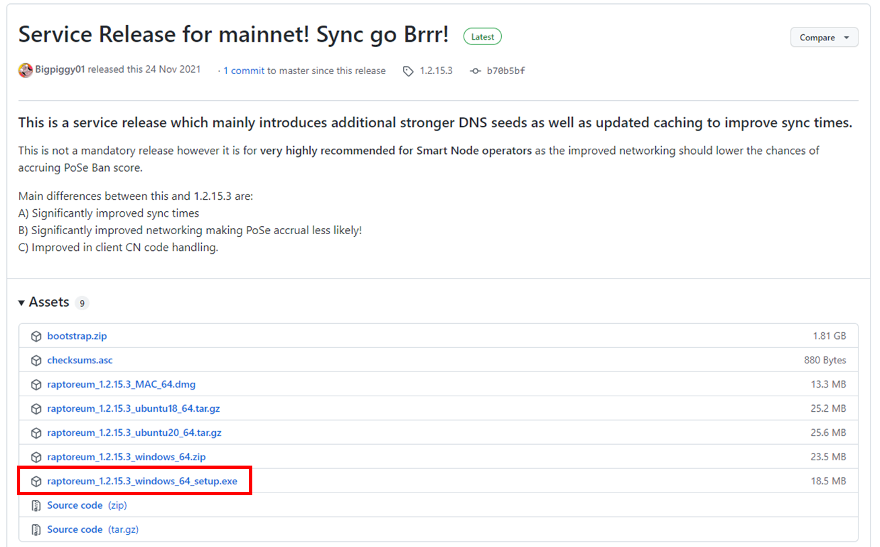Click the 'released this 24 Nov 2021' text

point(144,69)
